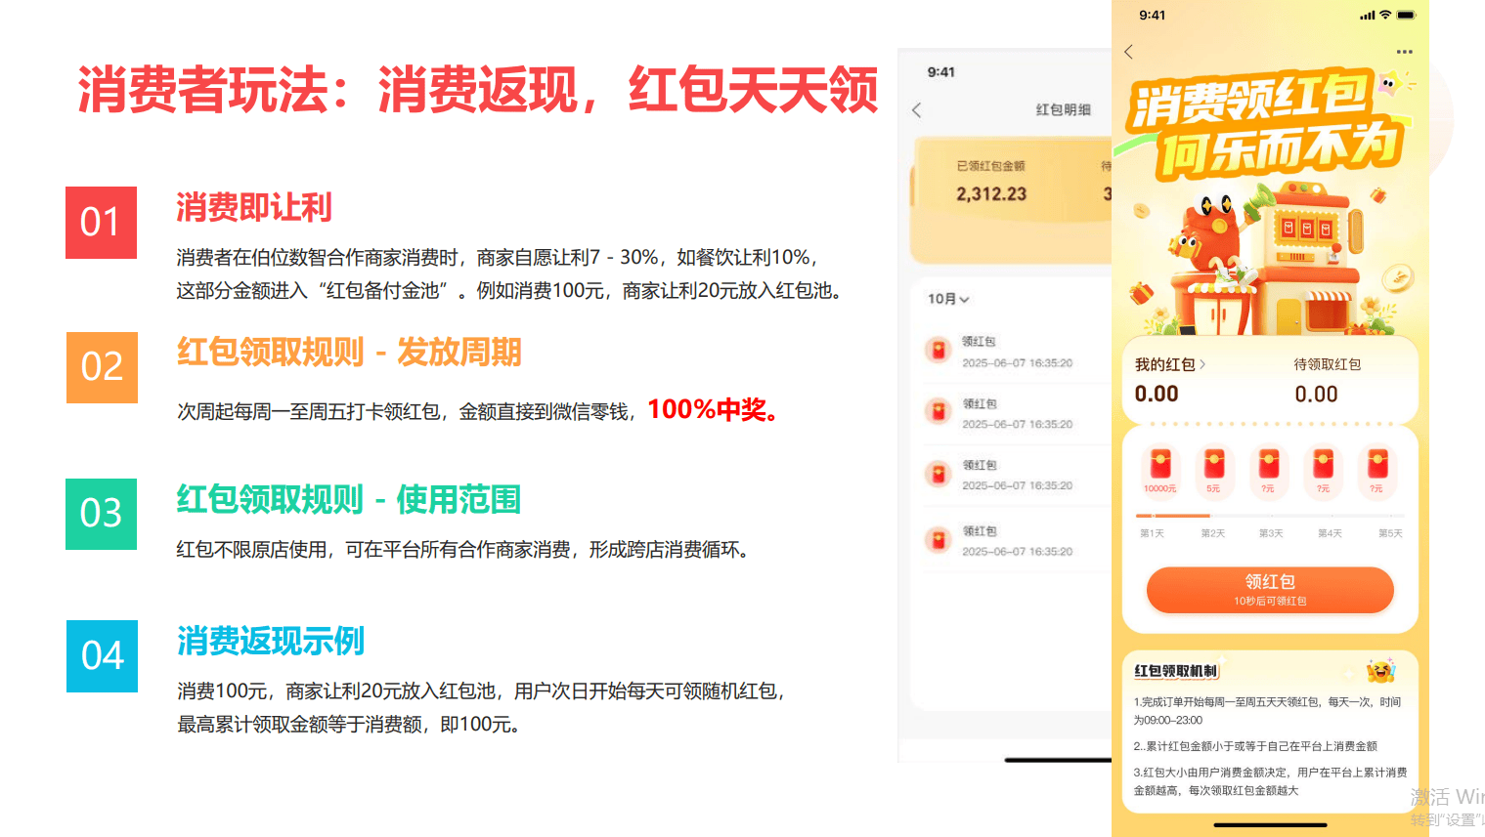
Task: Select the 第4天 day label
Action: tap(1330, 533)
